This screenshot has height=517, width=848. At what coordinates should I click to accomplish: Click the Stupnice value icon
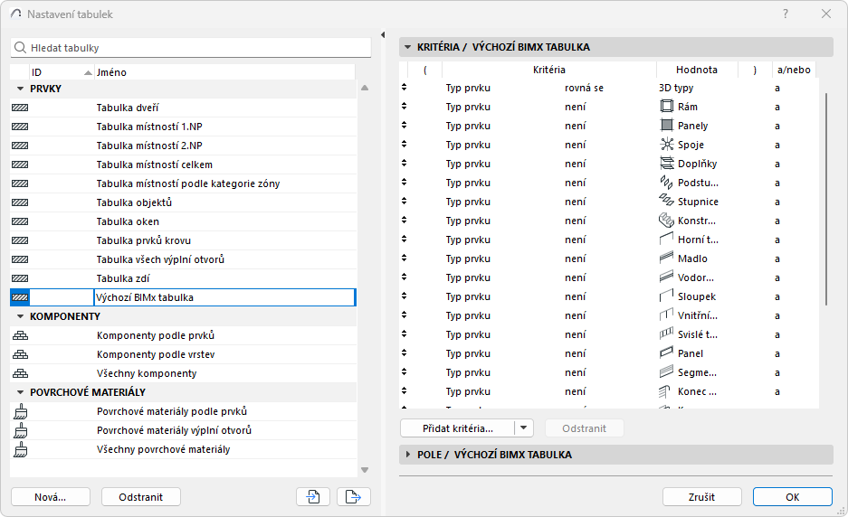[668, 202]
